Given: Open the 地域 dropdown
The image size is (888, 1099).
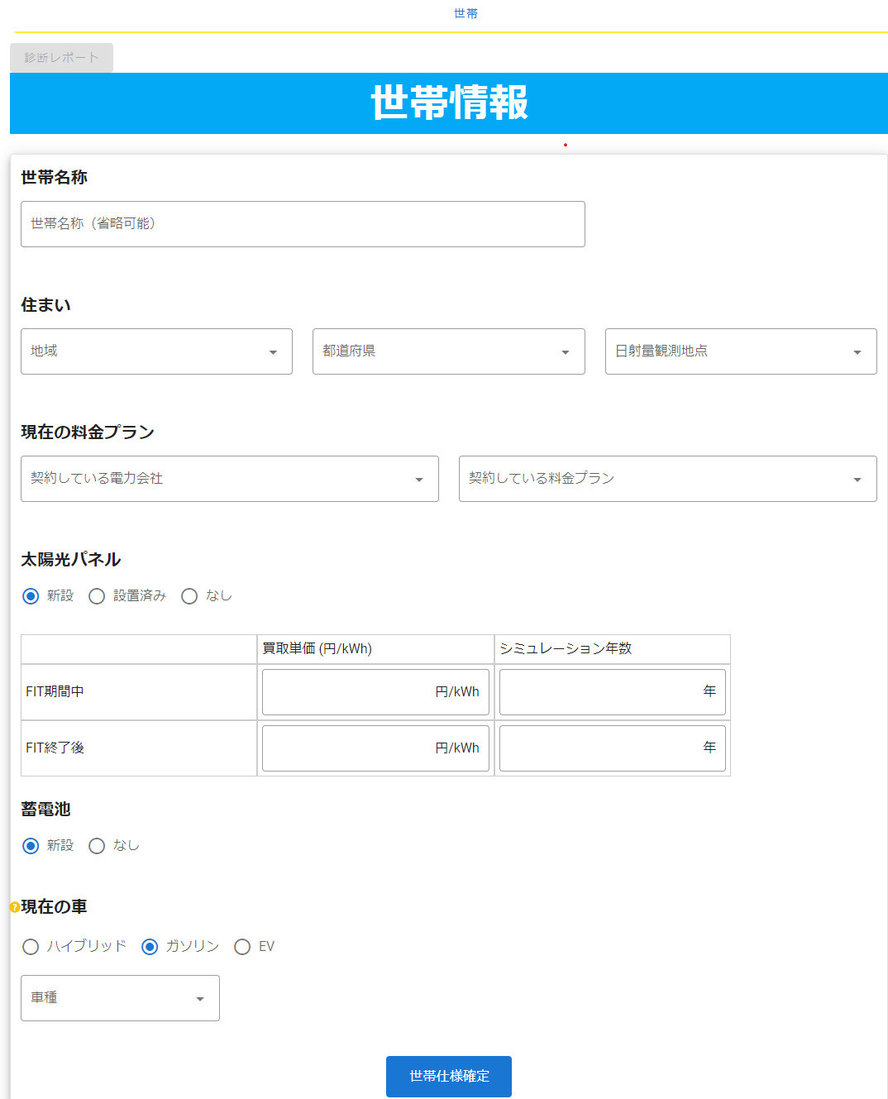Looking at the screenshot, I should 156,351.
